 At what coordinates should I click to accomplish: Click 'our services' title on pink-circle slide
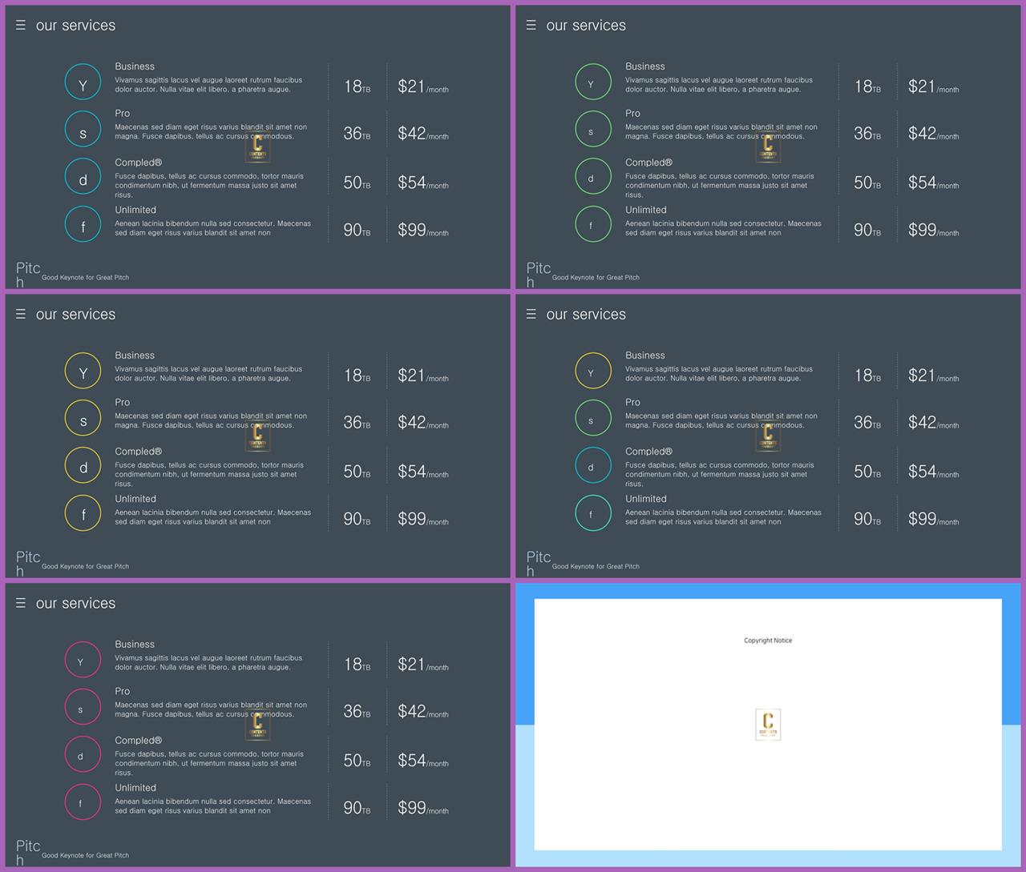tap(75, 603)
